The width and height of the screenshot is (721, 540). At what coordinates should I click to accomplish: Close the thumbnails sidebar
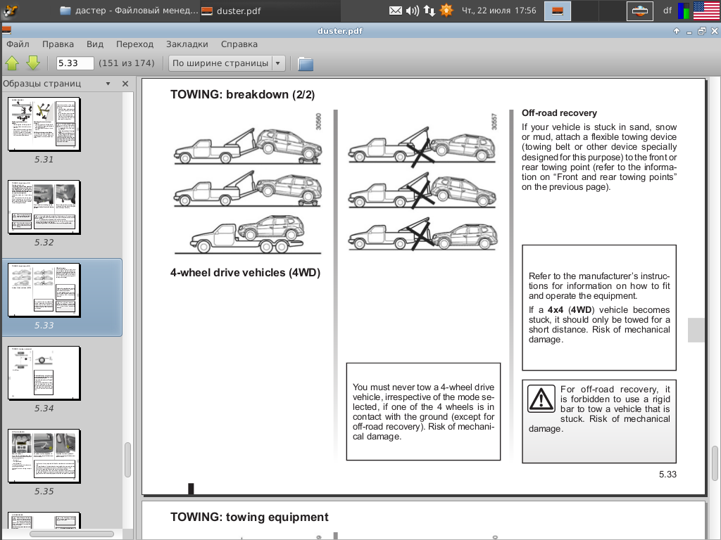pos(125,84)
